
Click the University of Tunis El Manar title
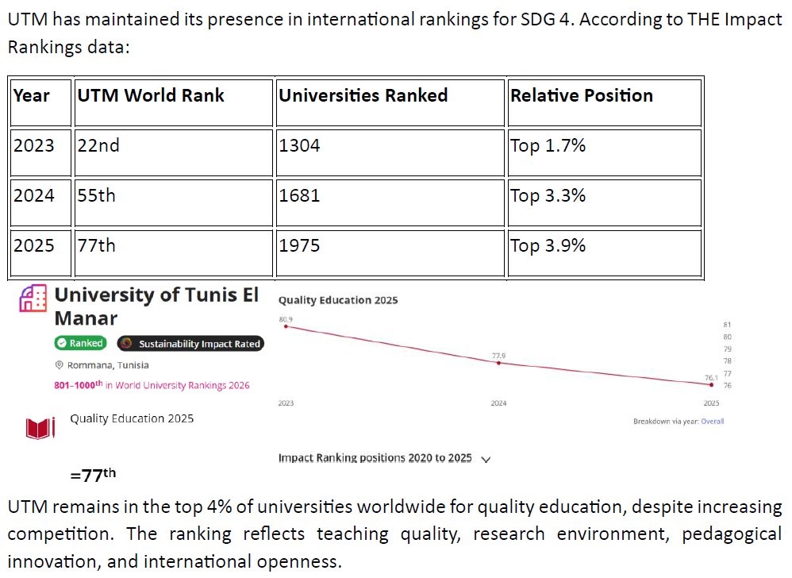click(156, 306)
